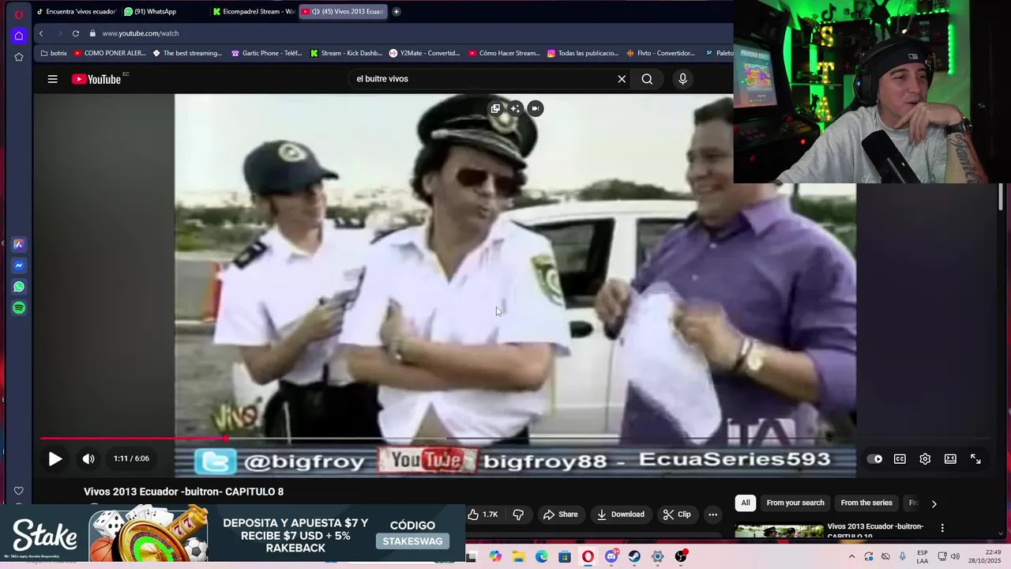Select the 'From your search' chip
The width and height of the screenshot is (1011, 569).
pos(795,503)
